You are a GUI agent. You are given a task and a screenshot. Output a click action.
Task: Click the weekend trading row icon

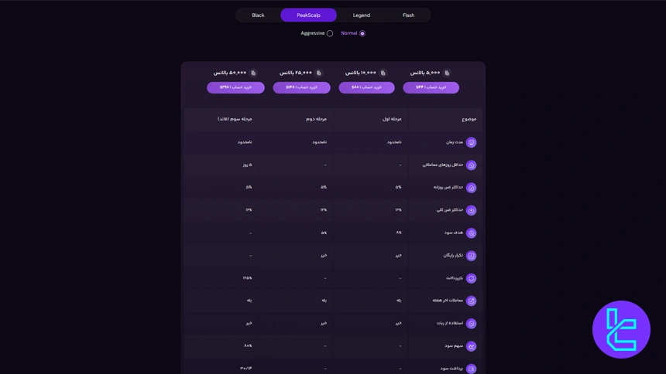point(471,301)
